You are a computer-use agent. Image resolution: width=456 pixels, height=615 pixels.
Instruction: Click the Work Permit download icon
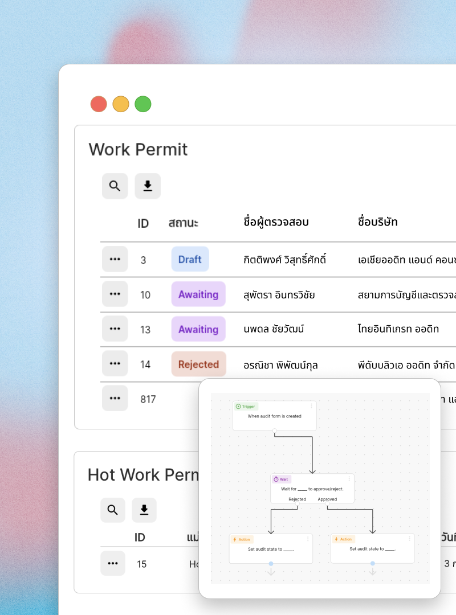click(x=148, y=186)
